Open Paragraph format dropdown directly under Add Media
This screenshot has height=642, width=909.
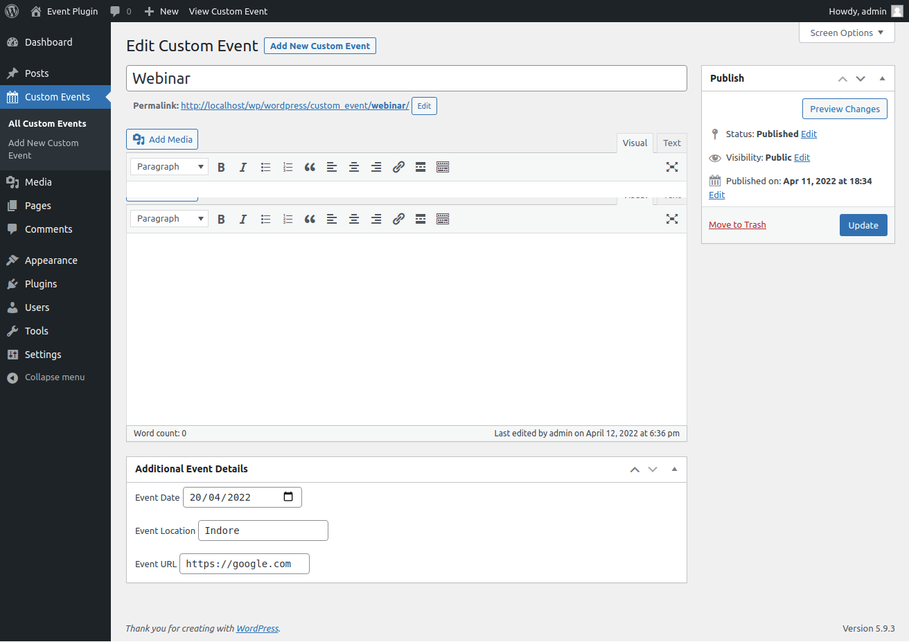coord(169,167)
